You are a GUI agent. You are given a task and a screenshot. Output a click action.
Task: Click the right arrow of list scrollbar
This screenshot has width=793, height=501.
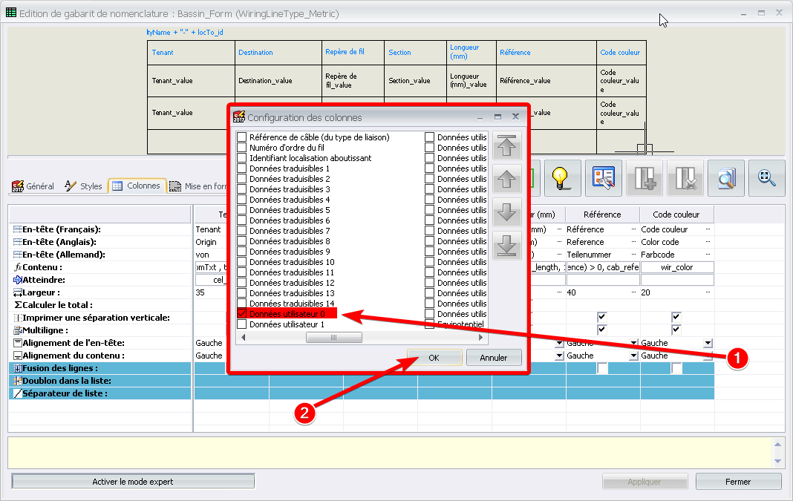[480, 337]
